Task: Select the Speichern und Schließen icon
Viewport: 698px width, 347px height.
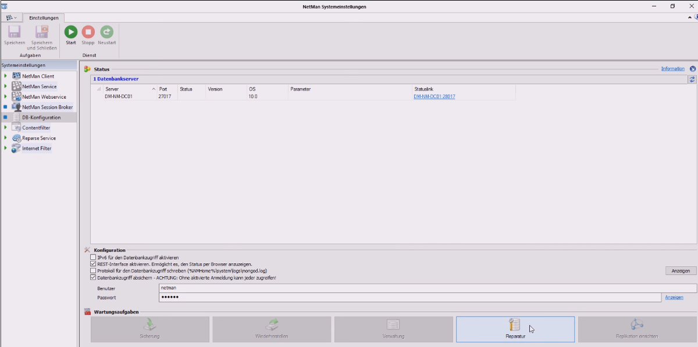Action: [41, 32]
